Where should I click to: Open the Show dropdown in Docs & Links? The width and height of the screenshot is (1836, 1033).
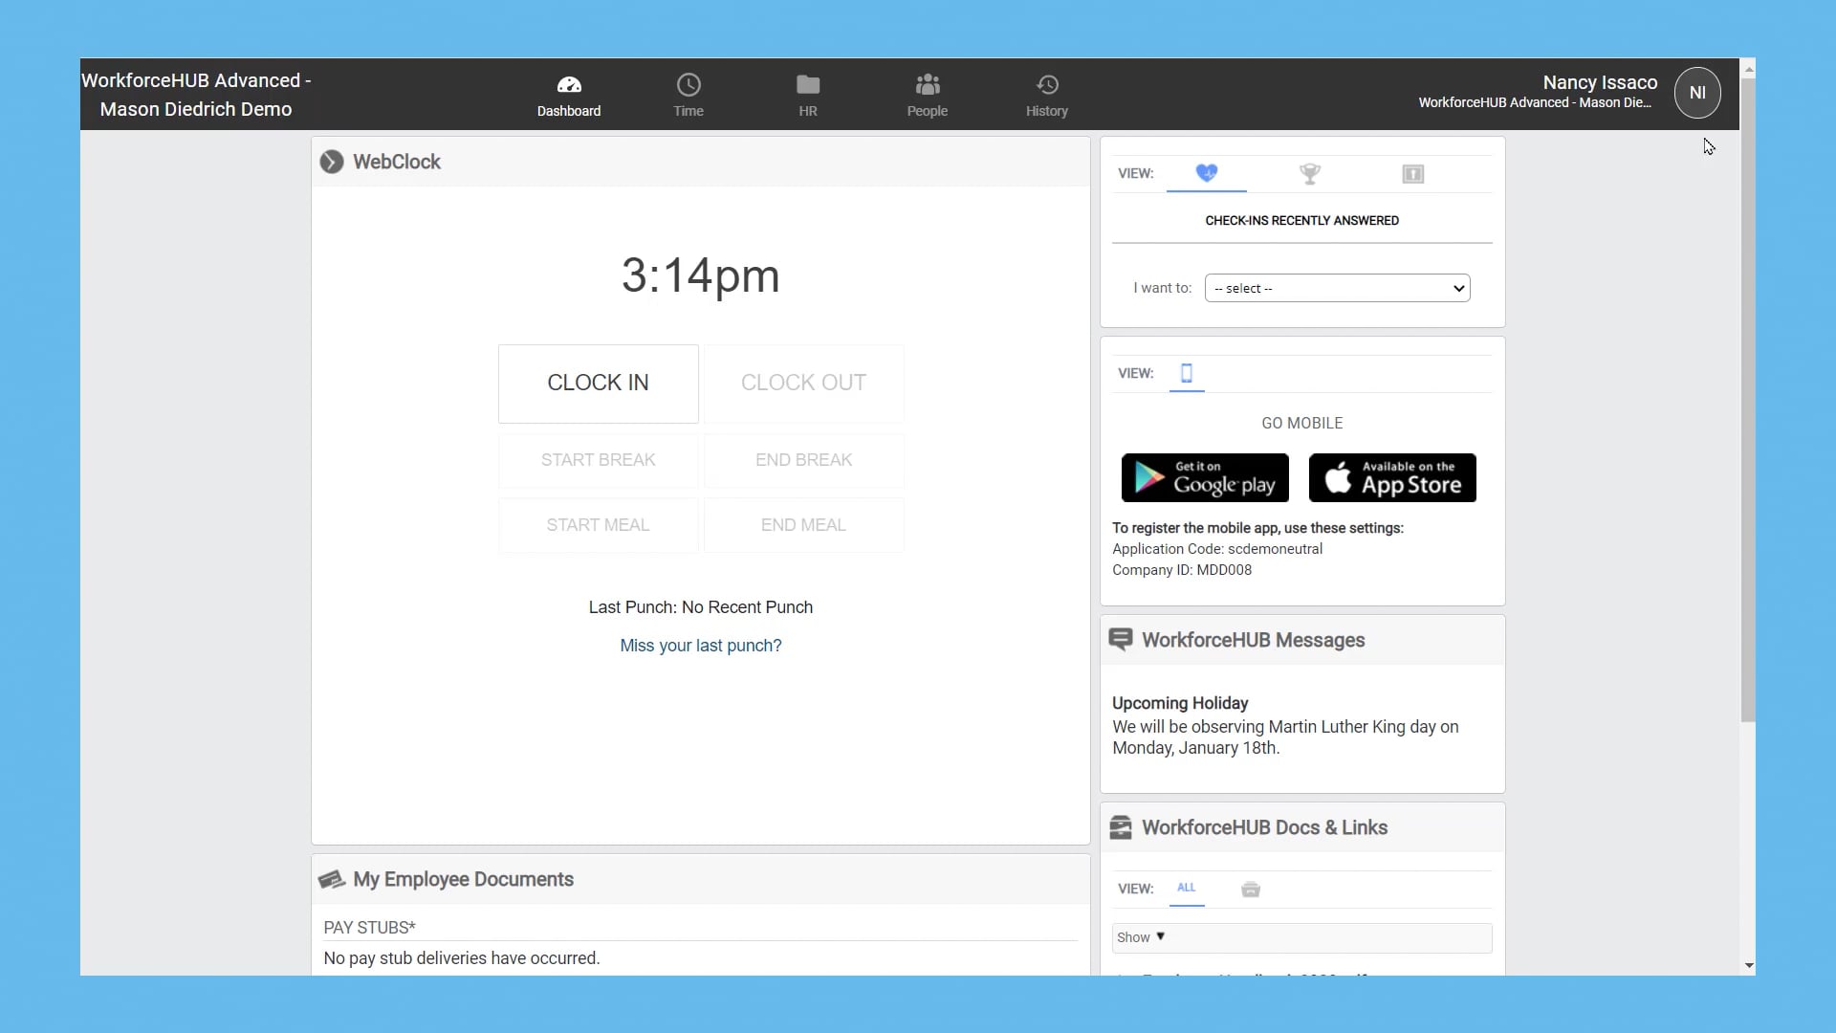[x=1140, y=936]
